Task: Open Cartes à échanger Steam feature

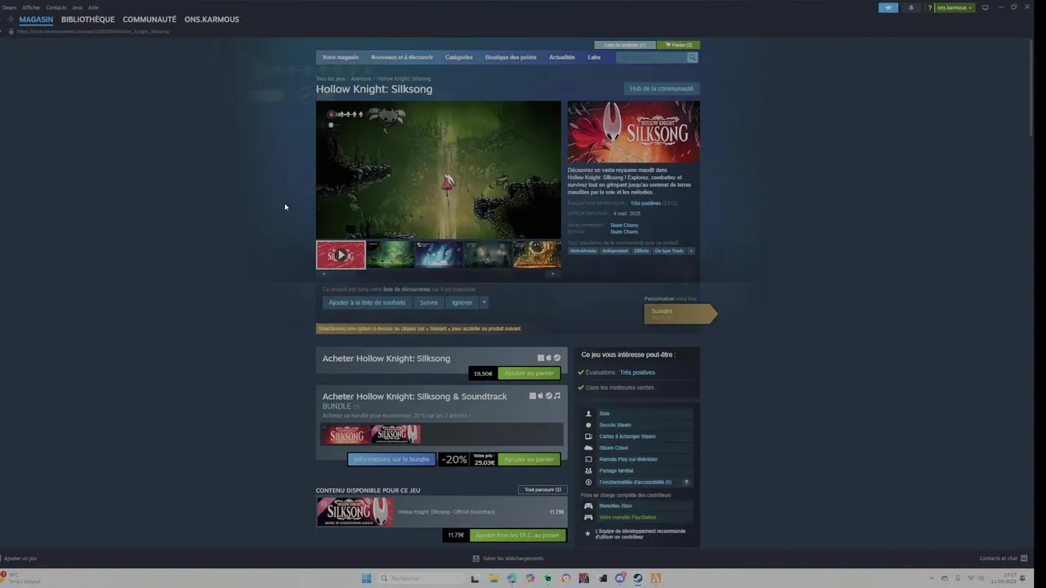Action: click(x=637, y=436)
